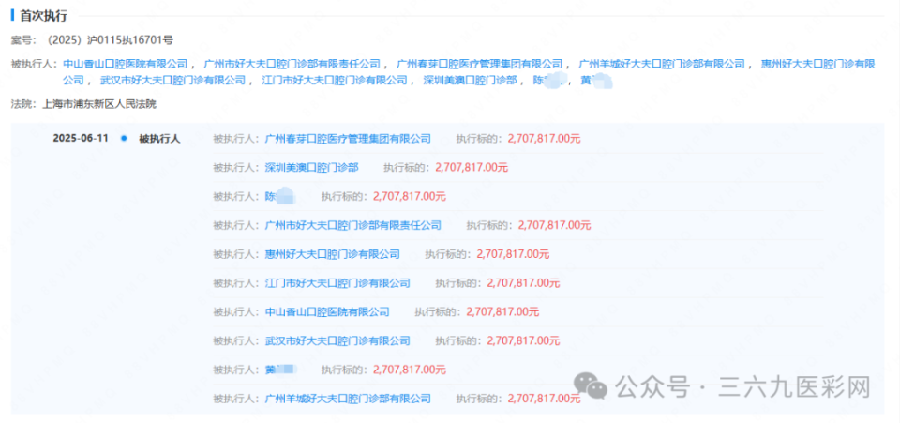Click 2,707,817.00元 amount in 广州春芽口腔医疗管理集团 row
The image size is (900, 423).
pyautogui.click(x=544, y=138)
